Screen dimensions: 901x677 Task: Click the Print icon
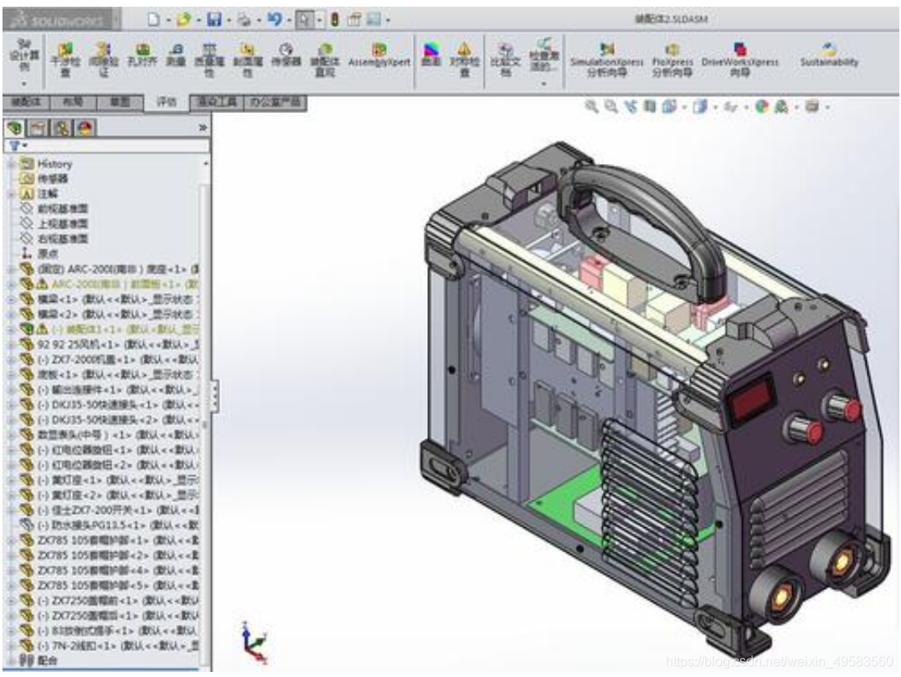click(x=245, y=19)
